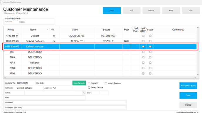202x113 pixels.
Task: Click horizontal scrollbar right arrow
Action: [195, 77]
